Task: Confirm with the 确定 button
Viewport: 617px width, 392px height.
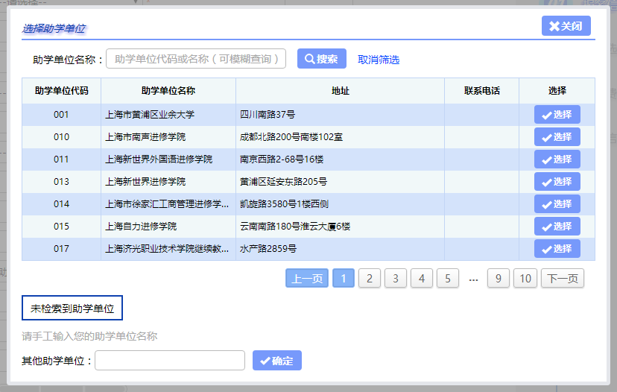Action: click(x=276, y=361)
